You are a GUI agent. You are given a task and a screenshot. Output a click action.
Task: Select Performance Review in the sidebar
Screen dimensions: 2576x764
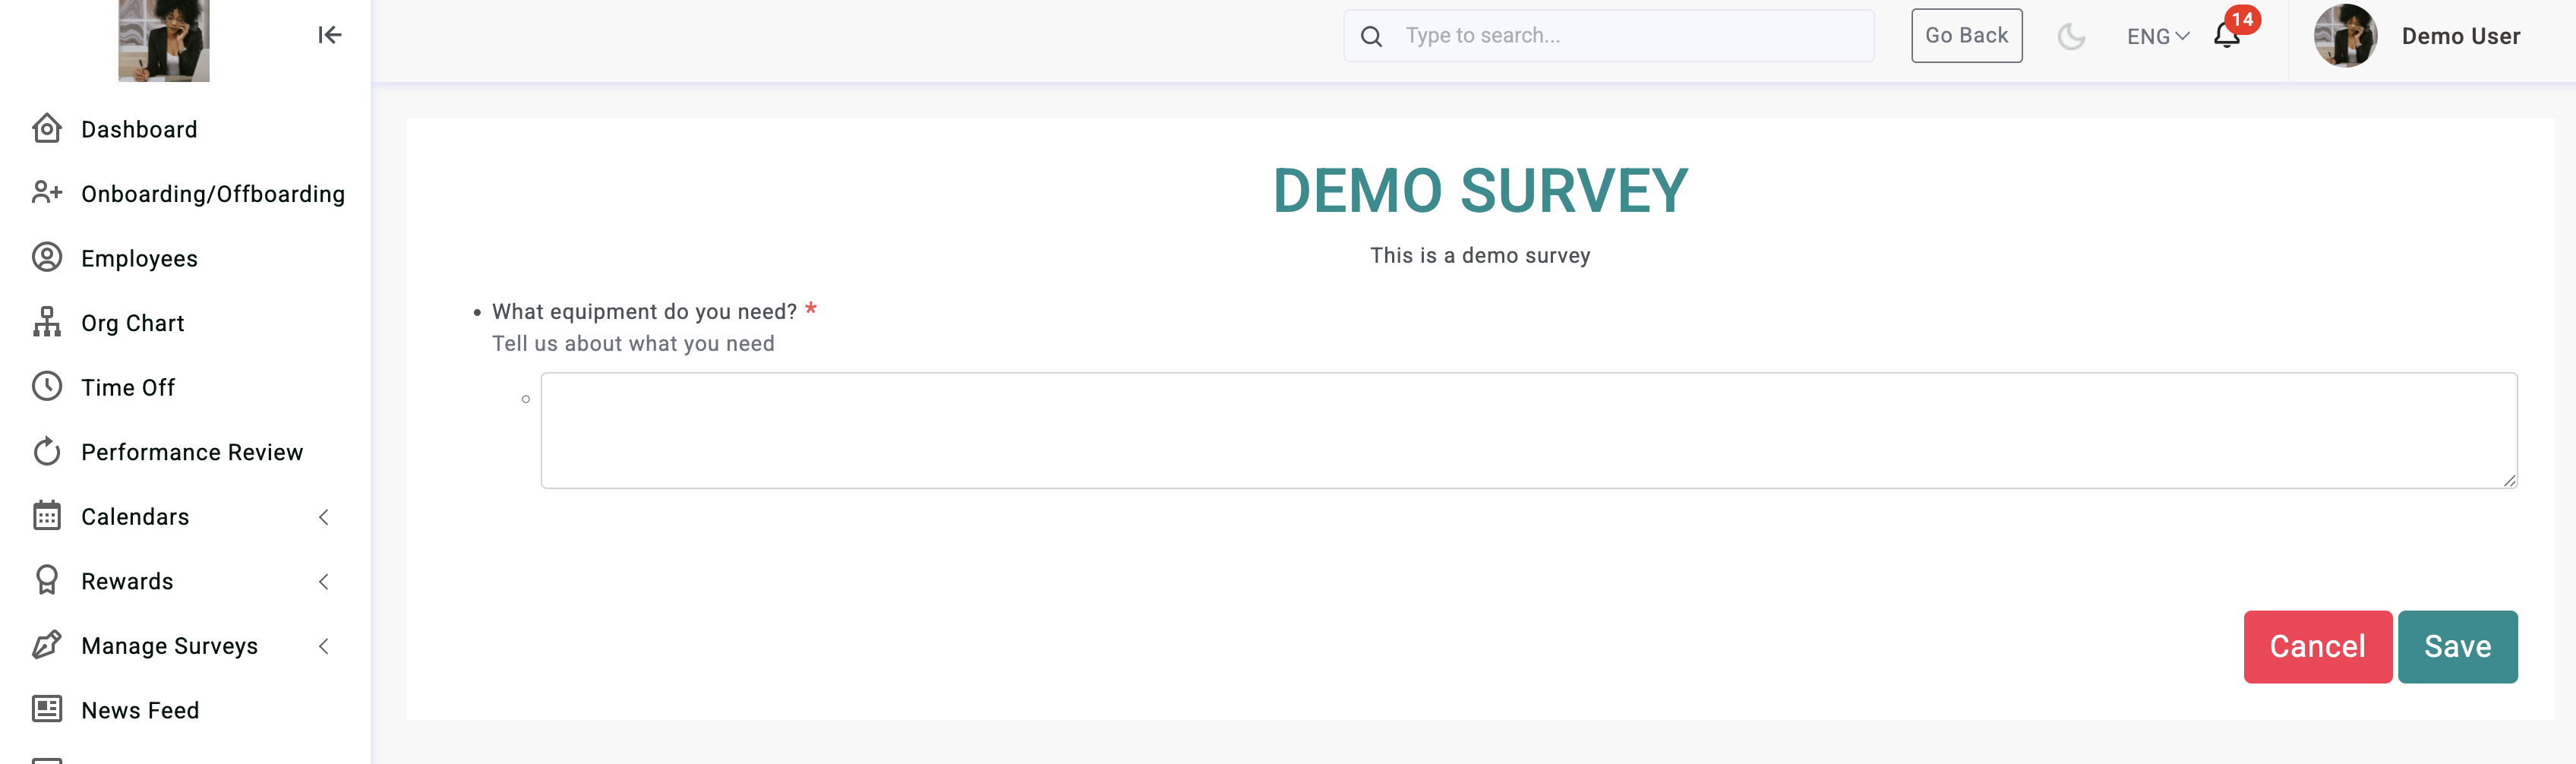pyautogui.click(x=192, y=452)
